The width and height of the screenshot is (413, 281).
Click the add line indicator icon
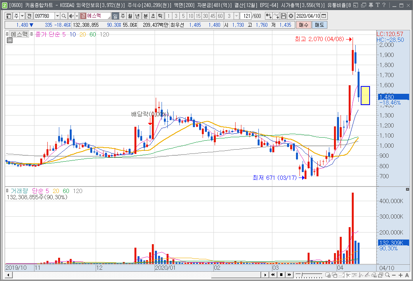pyautogui.click(x=276, y=16)
